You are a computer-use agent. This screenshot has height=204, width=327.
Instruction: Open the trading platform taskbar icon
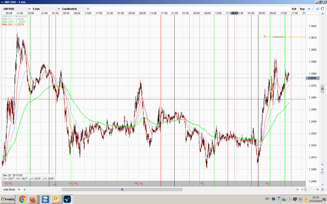coord(67,199)
